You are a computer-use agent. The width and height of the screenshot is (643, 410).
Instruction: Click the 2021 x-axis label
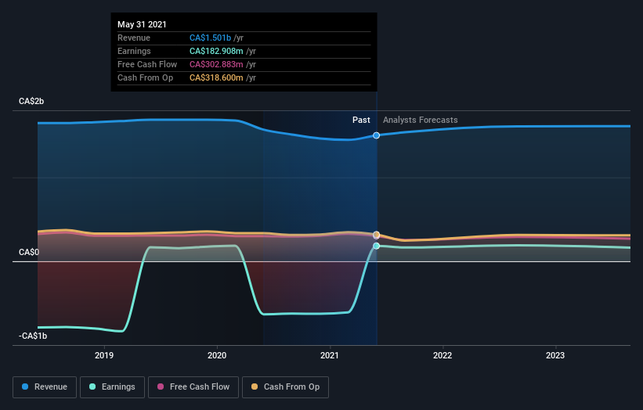(x=330, y=355)
